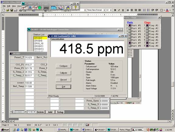This screenshot has height=132, width=175.
Task: Click the Ports heading link
Action: pyautogui.click(x=130, y=22)
